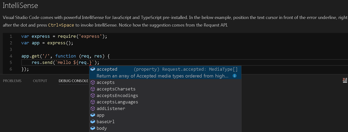Switch to the OUTPUT tab

40,81
